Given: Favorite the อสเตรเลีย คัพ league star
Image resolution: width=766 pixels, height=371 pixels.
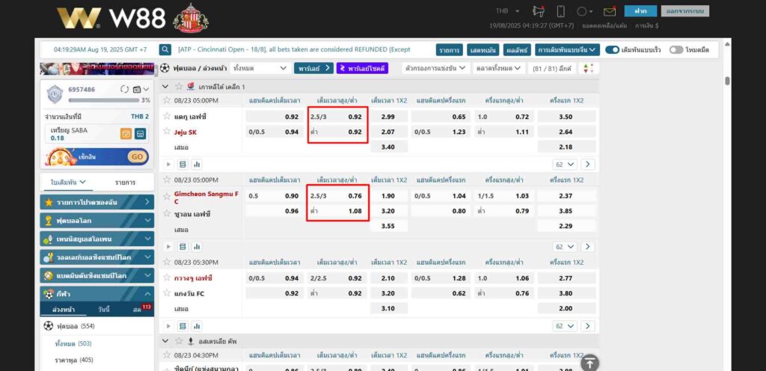Looking at the screenshot, I should pos(179,341).
